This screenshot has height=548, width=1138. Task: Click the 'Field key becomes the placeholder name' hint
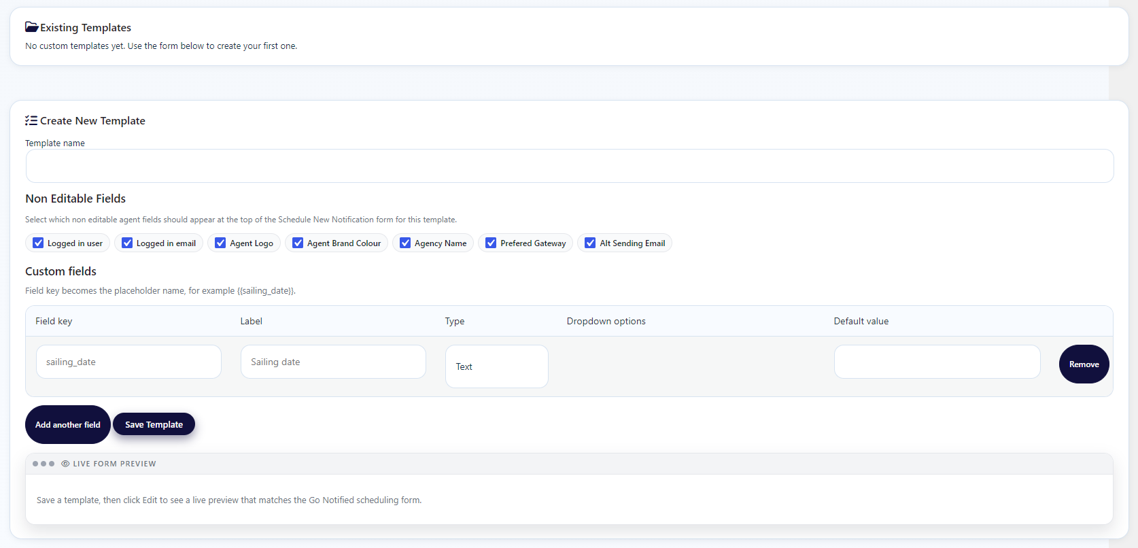click(x=160, y=290)
